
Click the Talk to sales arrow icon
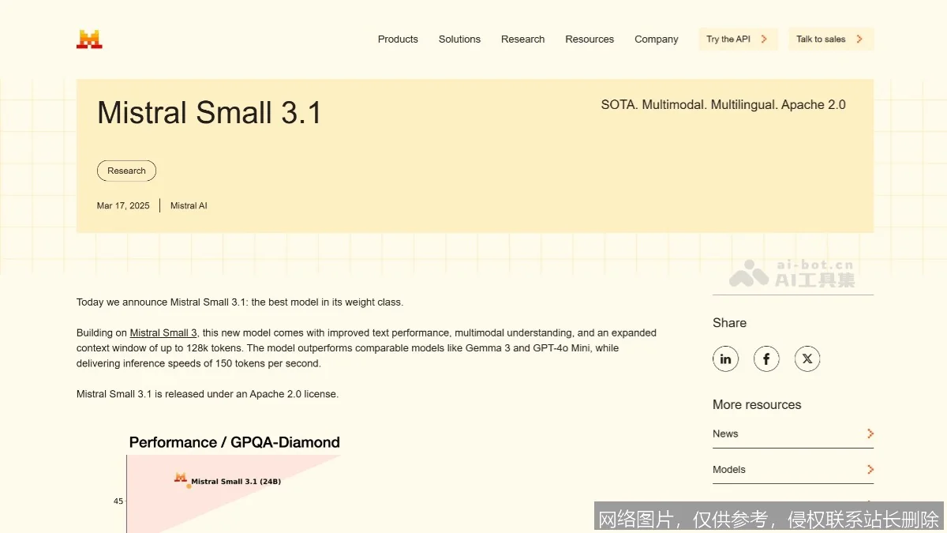(859, 39)
